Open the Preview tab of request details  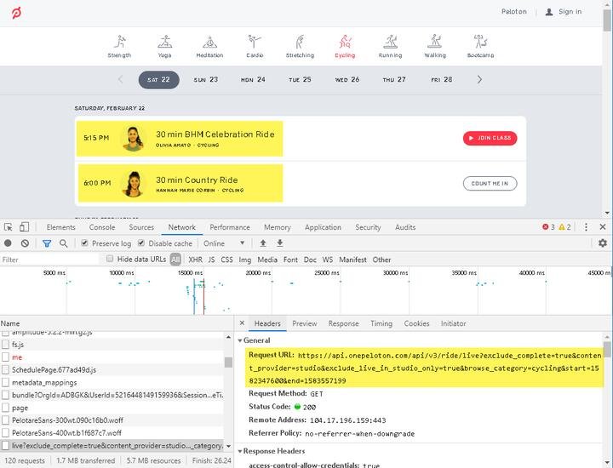coord(305,323)
